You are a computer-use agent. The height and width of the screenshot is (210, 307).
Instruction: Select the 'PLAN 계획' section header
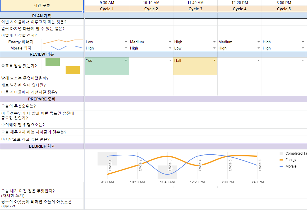[42, 16]
